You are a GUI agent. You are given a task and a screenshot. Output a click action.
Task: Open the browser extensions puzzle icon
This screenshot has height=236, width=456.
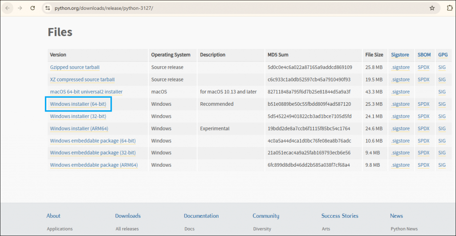(449, 8)
